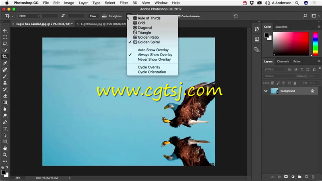Select the Pen tool

click(x=5, y=122)
